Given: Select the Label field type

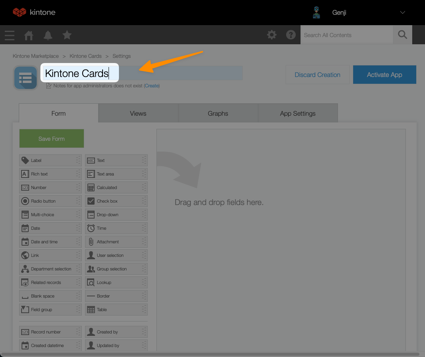Looking at the screenshot, I should (x=50, y=160).
